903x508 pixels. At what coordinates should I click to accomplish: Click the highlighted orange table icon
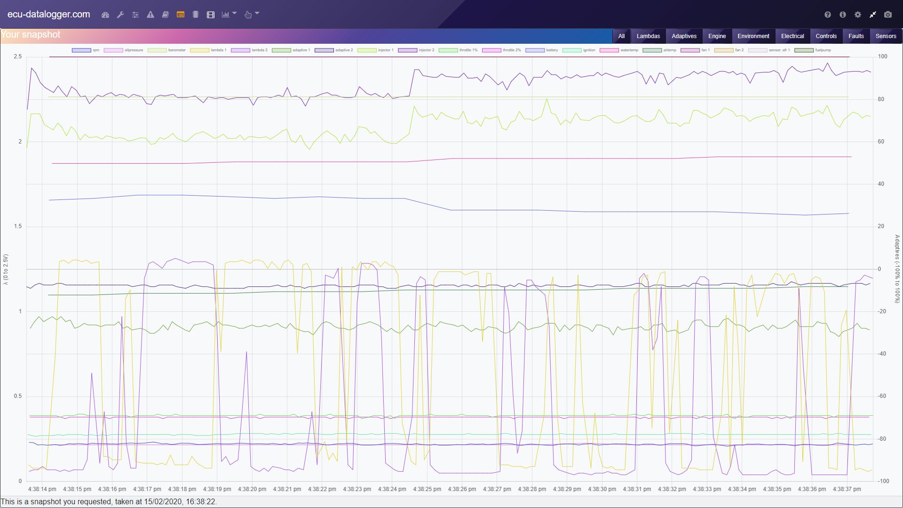180,15
